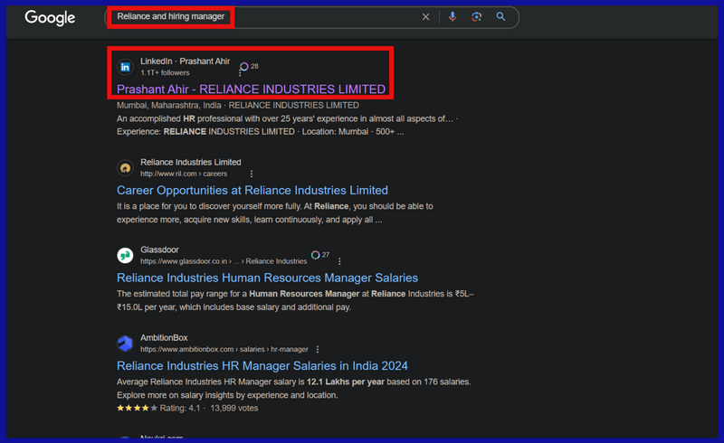Viewport: 724px width, 443px height.
Task: Click the LinkedIn favicon icon
Action: click(125, 67)
